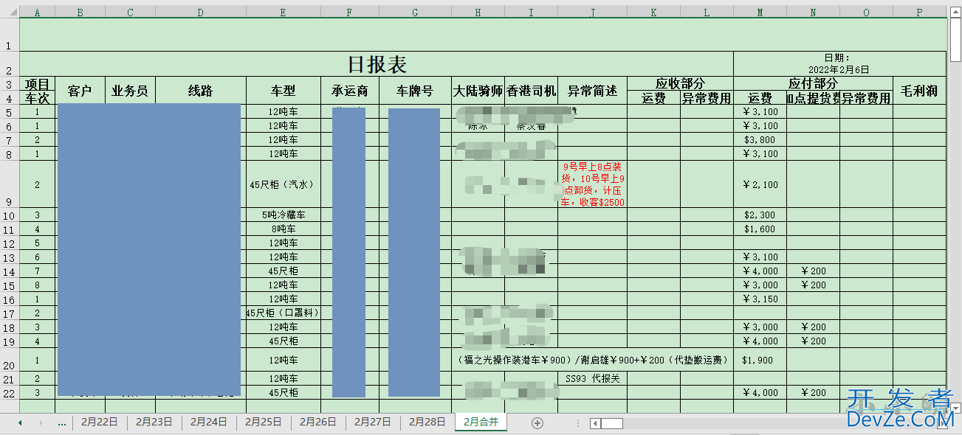
Task: Click the 45尺柜（口罩料） cell
Action: pyautogui.click(x=284, y=313)
